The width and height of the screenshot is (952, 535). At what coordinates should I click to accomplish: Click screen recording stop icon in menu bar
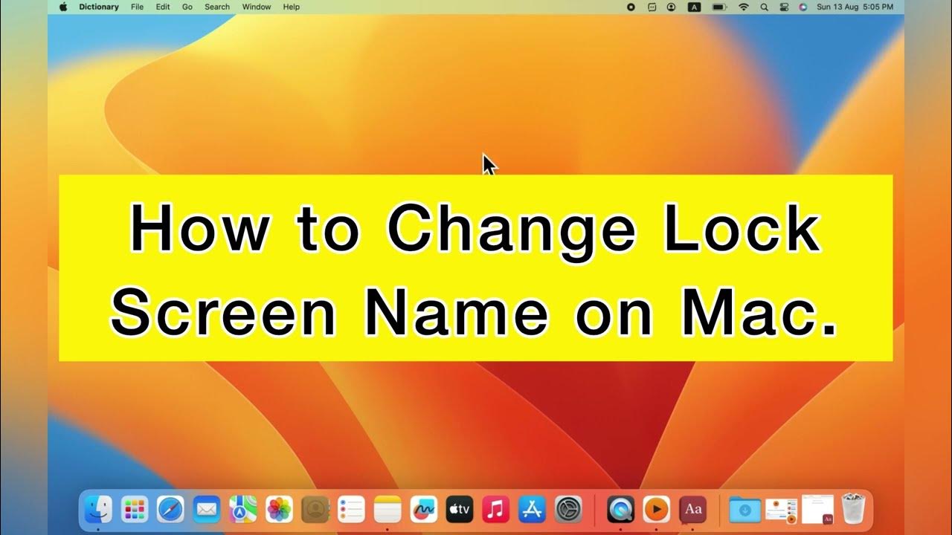[631, 7]
